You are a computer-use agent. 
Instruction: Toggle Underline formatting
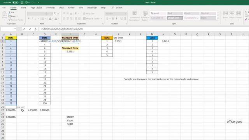tap(35, 19)
